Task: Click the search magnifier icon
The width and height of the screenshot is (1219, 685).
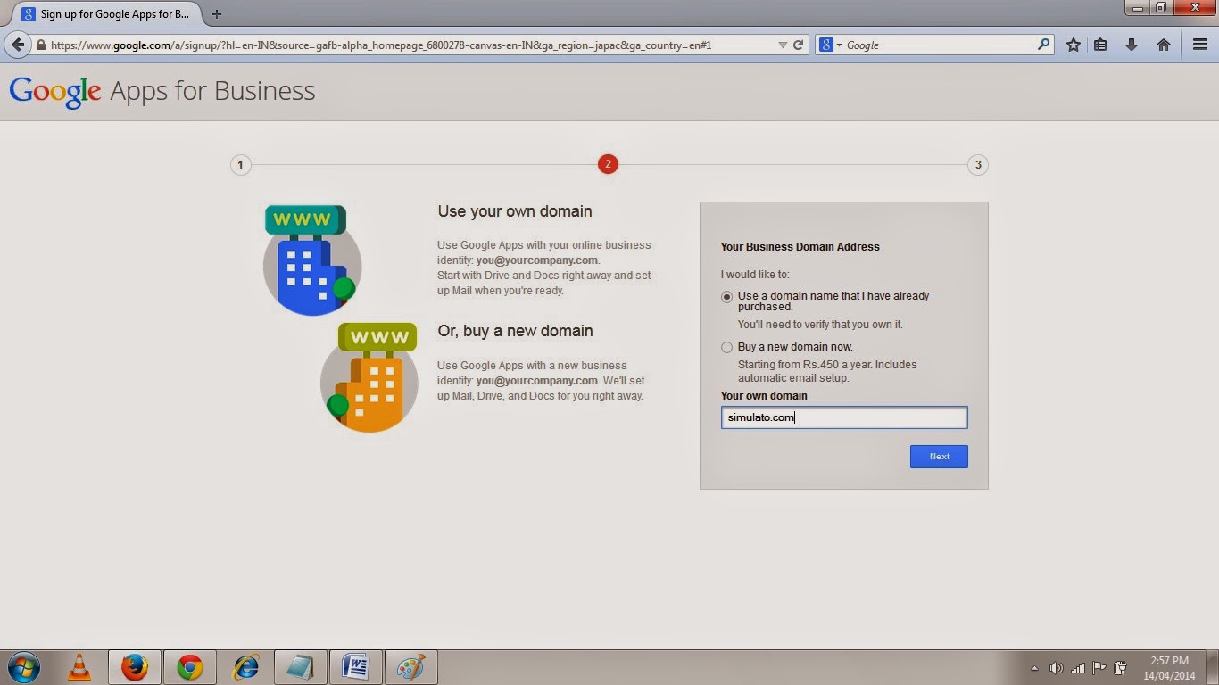Action: [1043, 45]
